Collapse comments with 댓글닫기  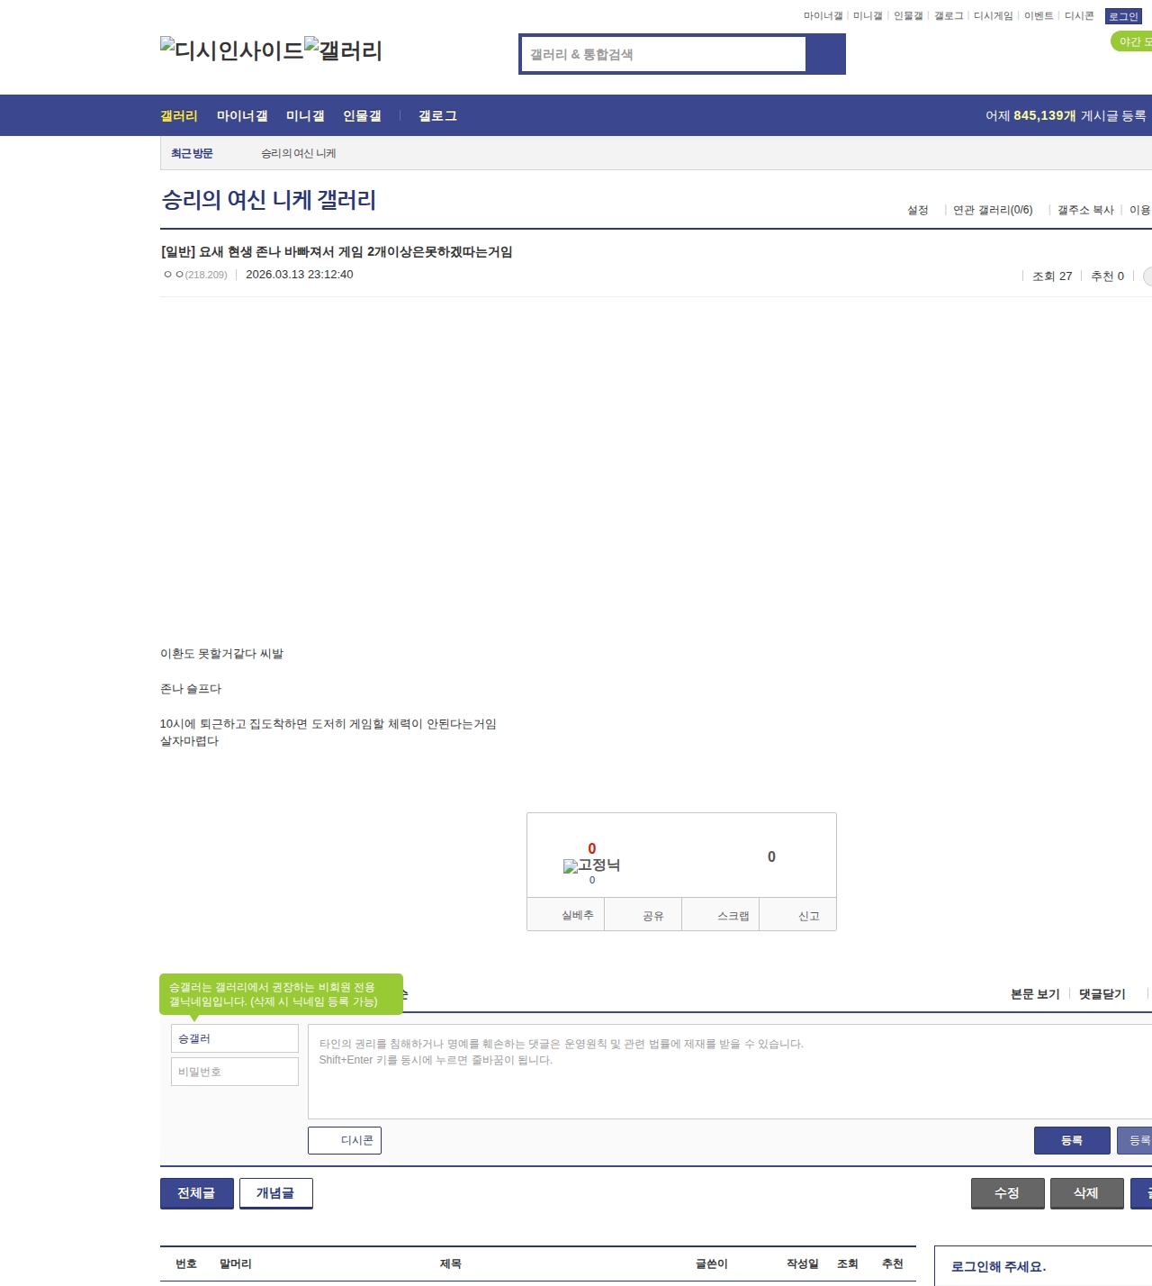coord(1102,994)
